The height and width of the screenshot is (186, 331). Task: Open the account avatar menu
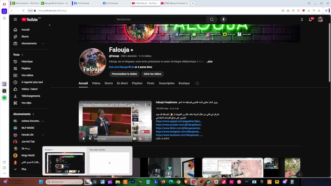[320, 19]
